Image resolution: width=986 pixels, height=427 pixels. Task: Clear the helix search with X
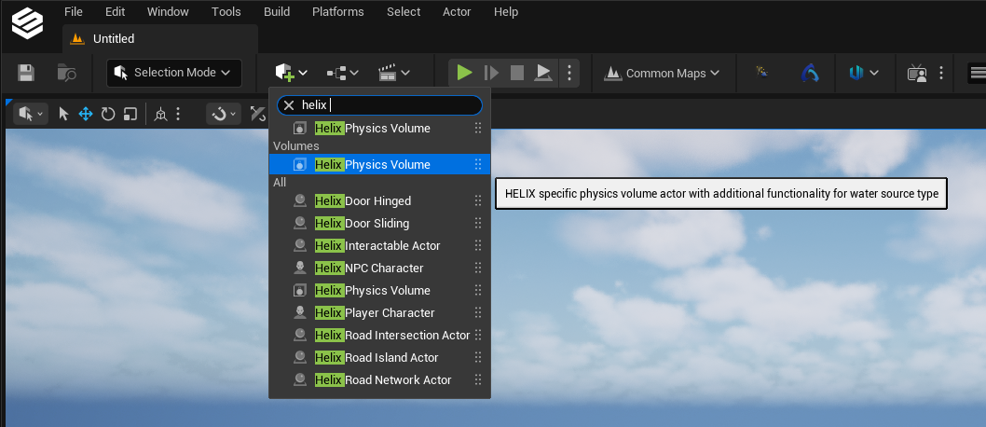(x=289, y=105)
